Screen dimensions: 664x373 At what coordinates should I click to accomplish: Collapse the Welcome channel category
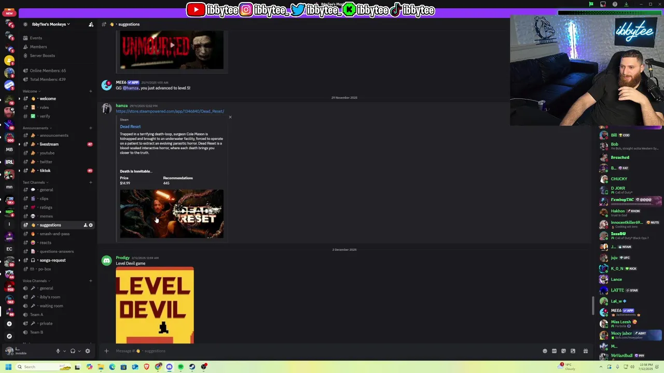(31, 91)
